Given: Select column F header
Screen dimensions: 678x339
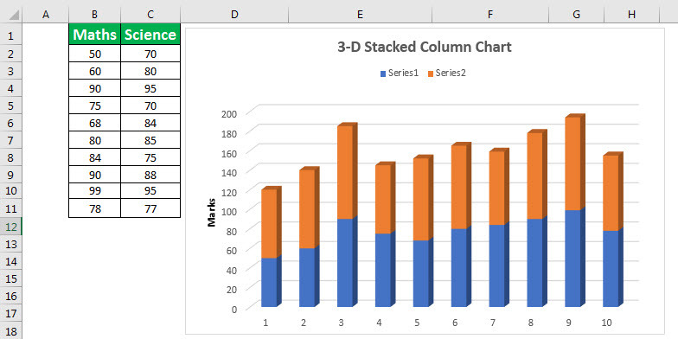Looking at the screenshot, I should (x=489, y=14).
